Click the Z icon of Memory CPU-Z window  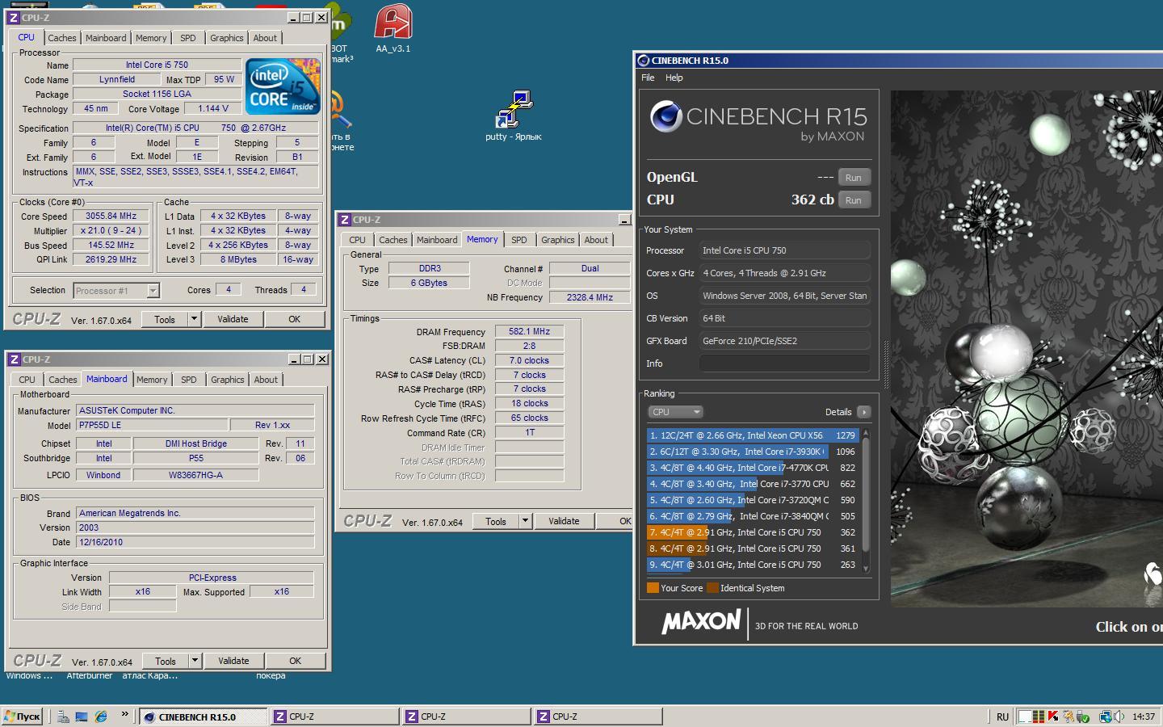[345, 220]
